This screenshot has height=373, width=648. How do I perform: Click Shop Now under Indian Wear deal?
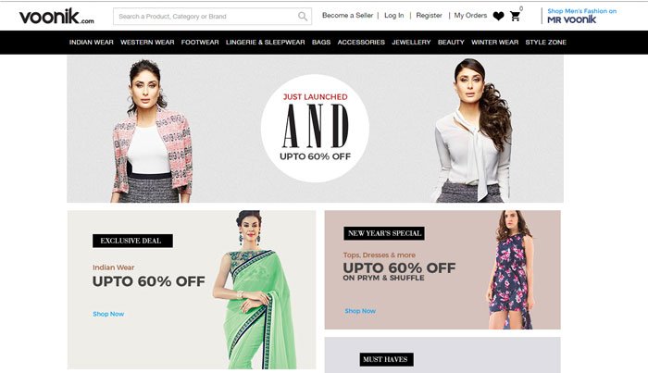click(108, 314)
